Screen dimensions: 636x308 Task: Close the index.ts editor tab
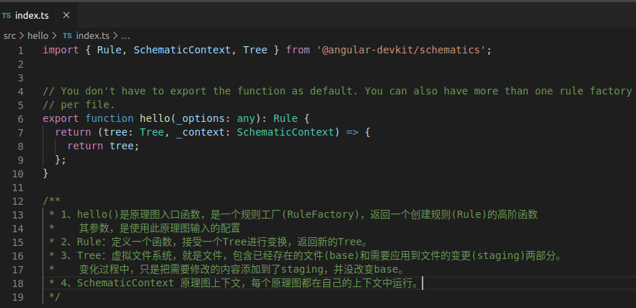pyautogui.click(x=66, y=15)
